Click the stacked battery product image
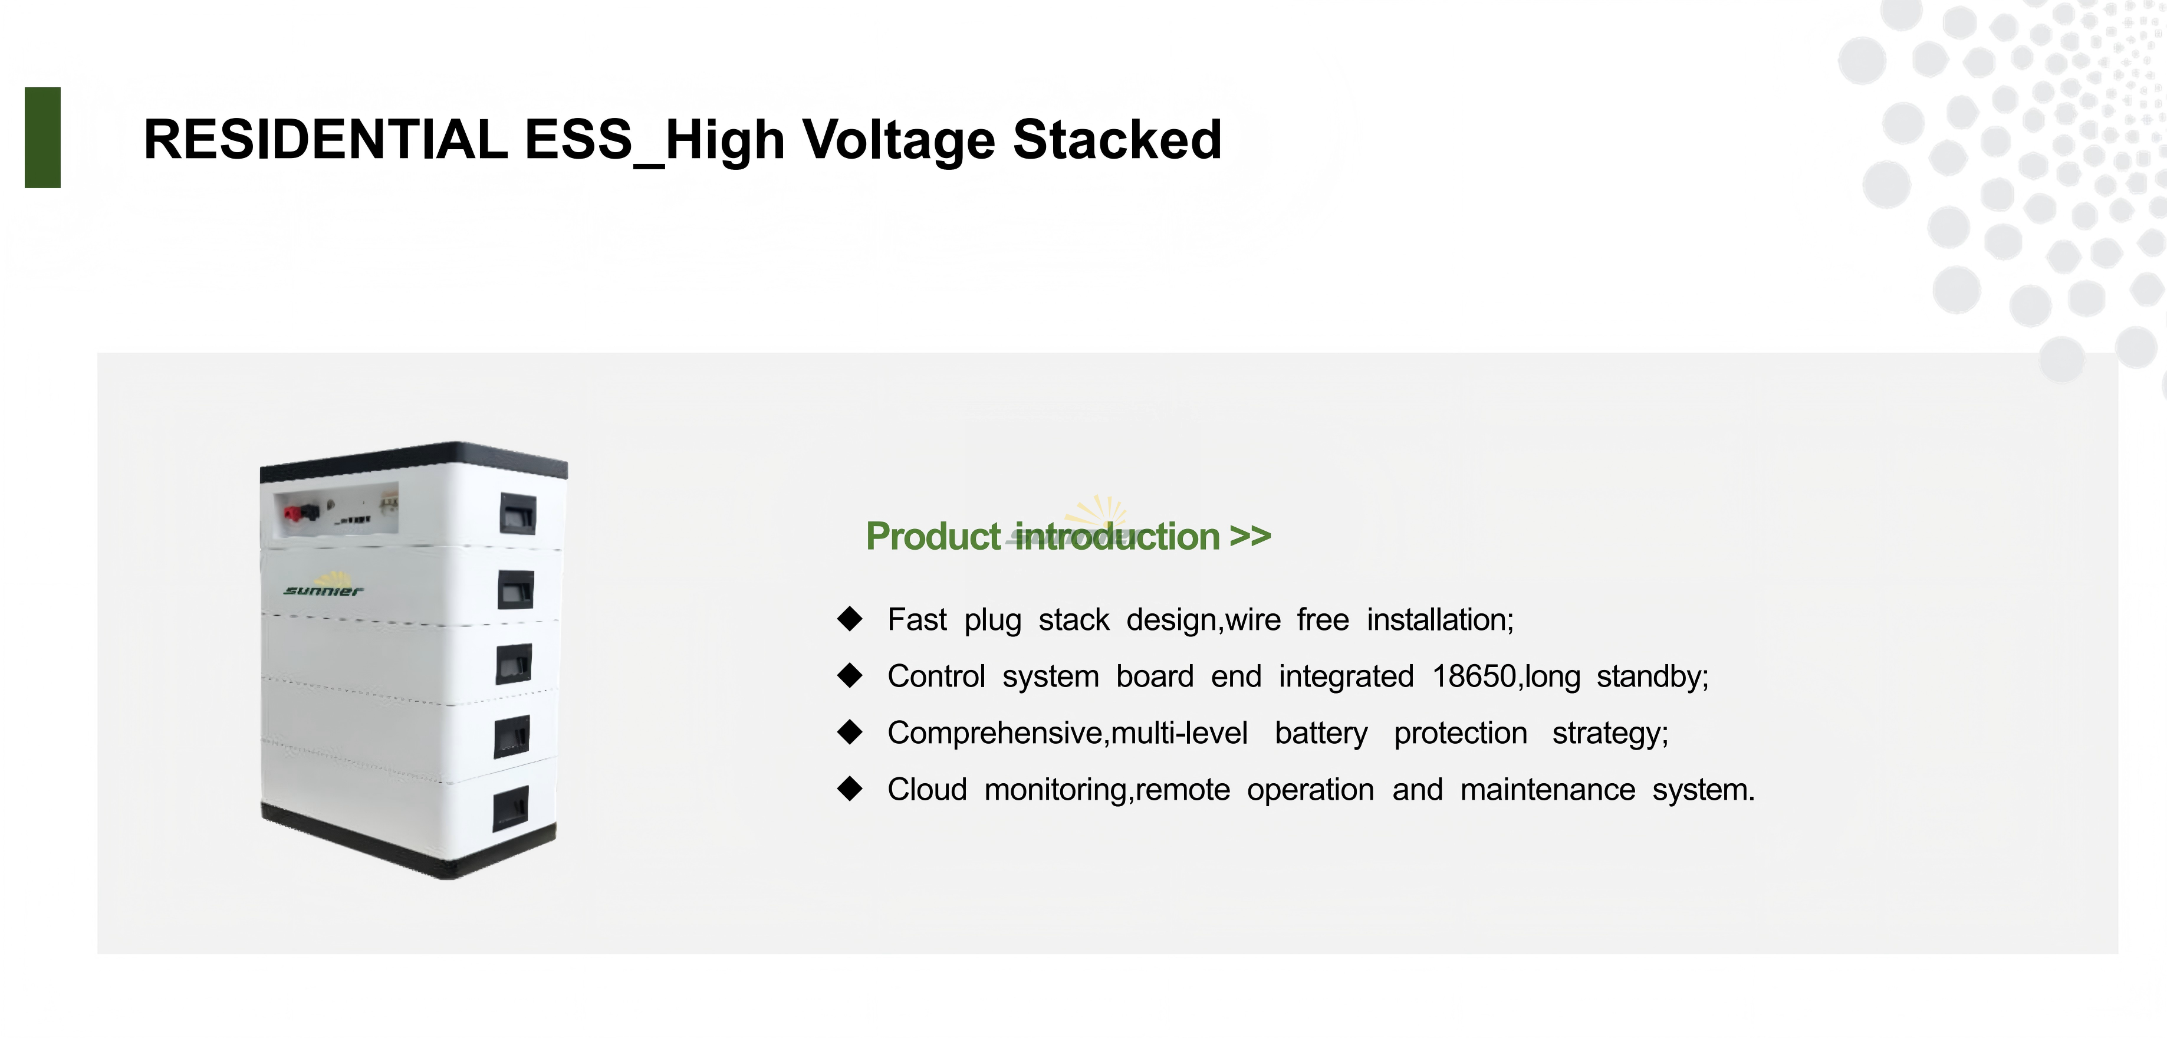This screenshot has width=2167, height=1038. pyautogui.click(x=413, y=661)
